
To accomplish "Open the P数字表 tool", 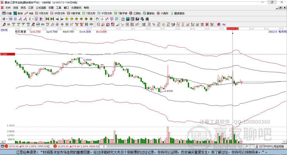I will (74, 13).
